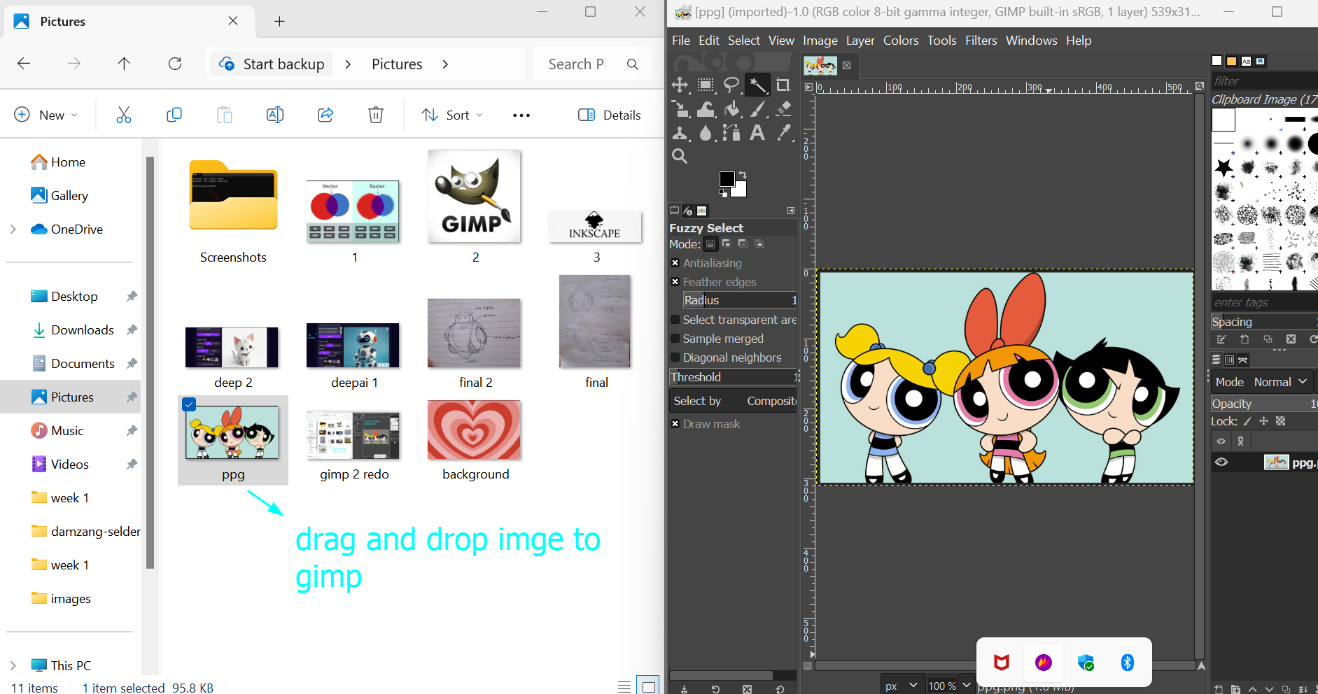This screenshot has height=694, width=1318.
Task: Open Gallery in the sidebar
Action: (69, 196)
